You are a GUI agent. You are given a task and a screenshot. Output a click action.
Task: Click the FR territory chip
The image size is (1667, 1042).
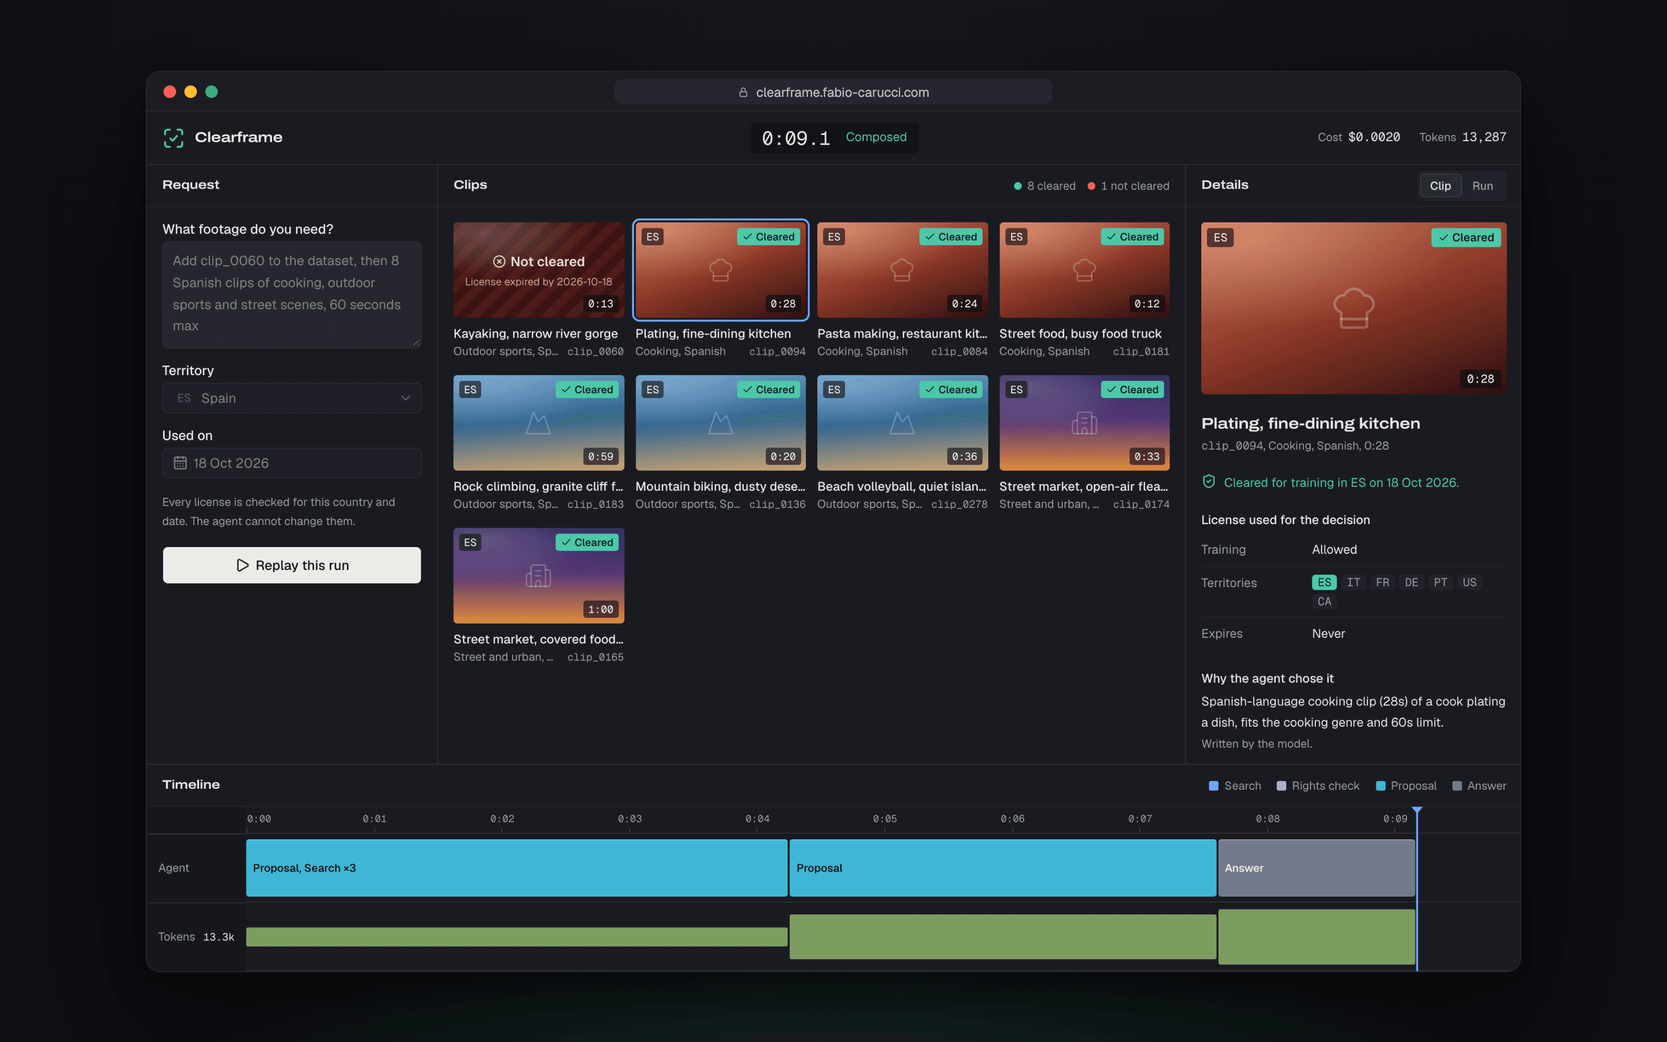coord(1382,582)
